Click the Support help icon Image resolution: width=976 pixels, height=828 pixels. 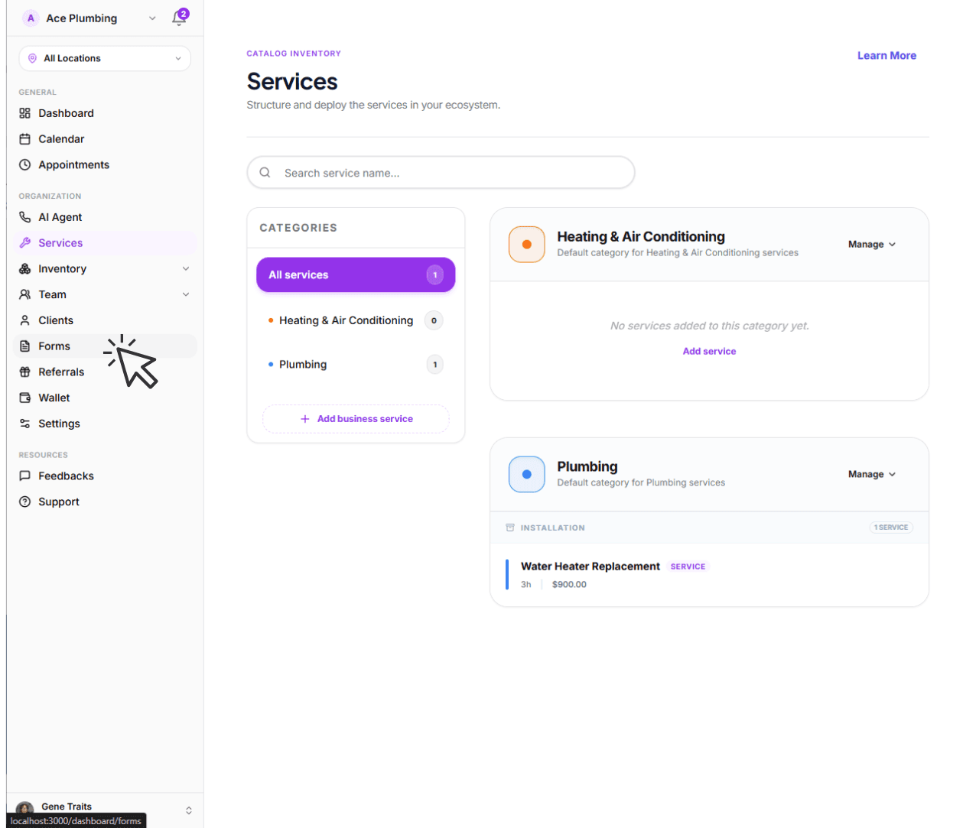coord(24,502)
